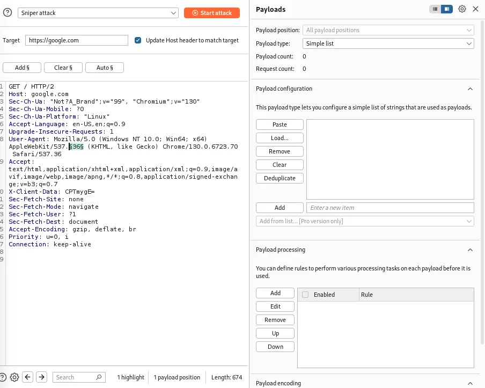This screenshot has height=388, width=485.
Task: Close the Payloads panel
Action: 475,9
